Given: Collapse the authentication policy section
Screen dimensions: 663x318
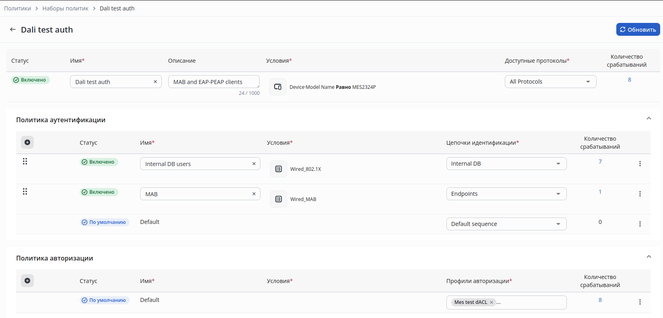Looking at the screenshot, I should [x=649, y=118].
